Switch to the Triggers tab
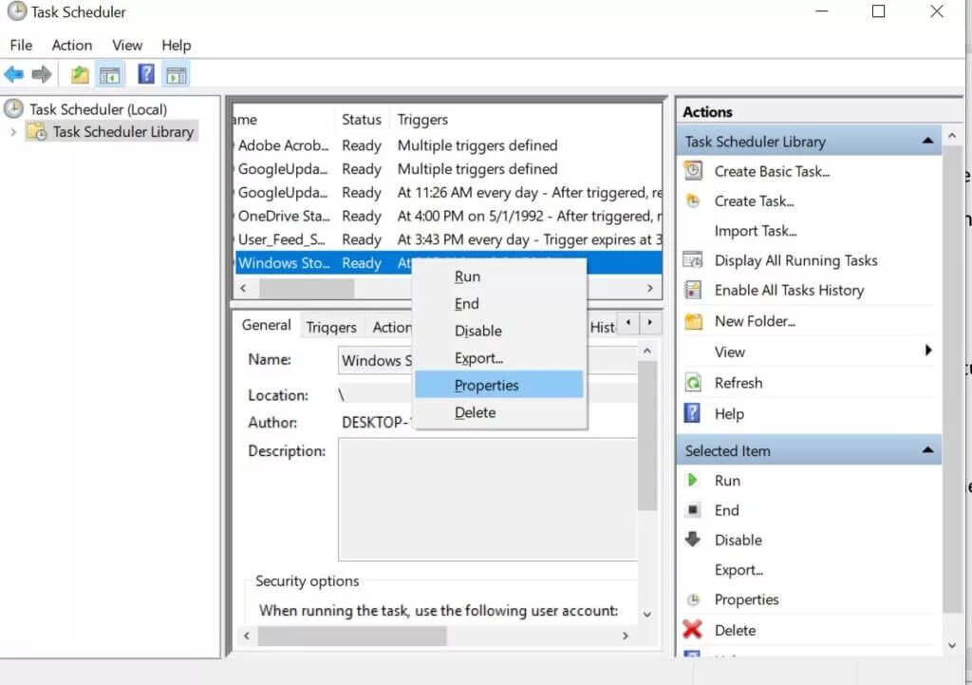This screenshot has height=685, width=972. pyautogui.click(x=331, y=327)
